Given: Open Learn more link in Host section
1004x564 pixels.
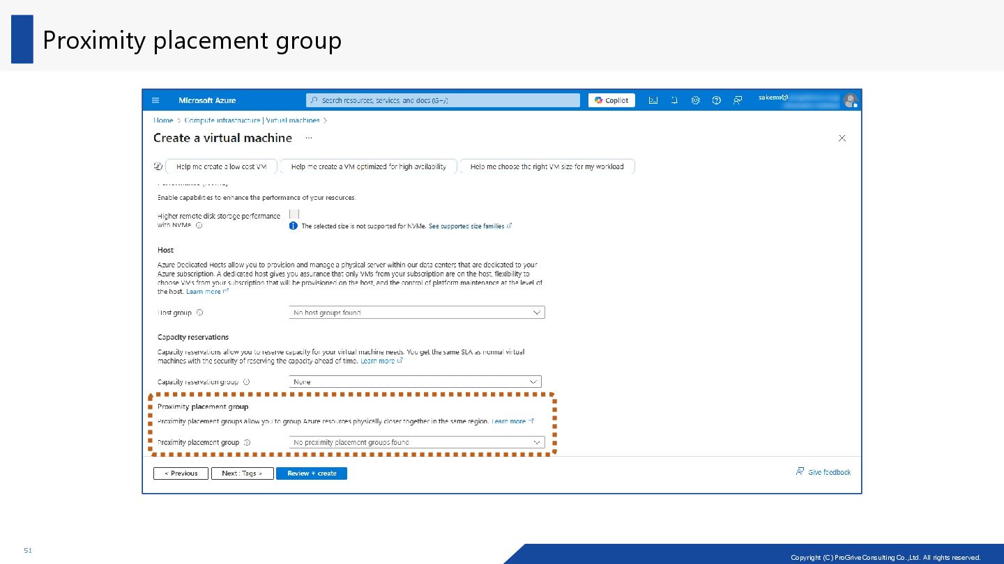Looking at the screenshot, I should pos(207,292).
